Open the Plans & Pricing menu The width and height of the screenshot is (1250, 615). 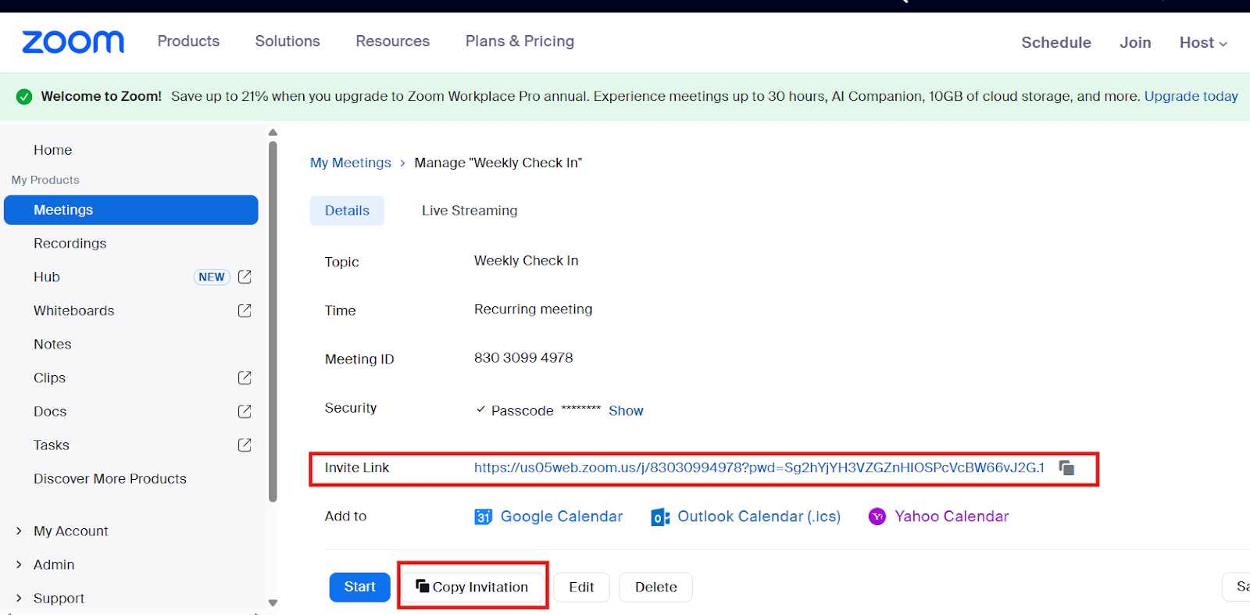click(520, 41)
